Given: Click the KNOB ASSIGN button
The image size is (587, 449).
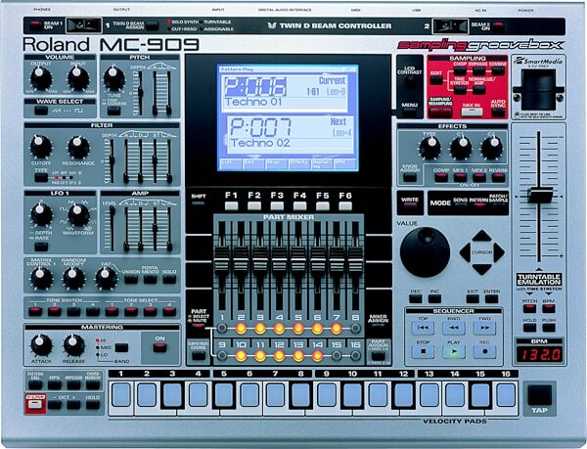Looking at the screenshot, I should coord(410,177).
